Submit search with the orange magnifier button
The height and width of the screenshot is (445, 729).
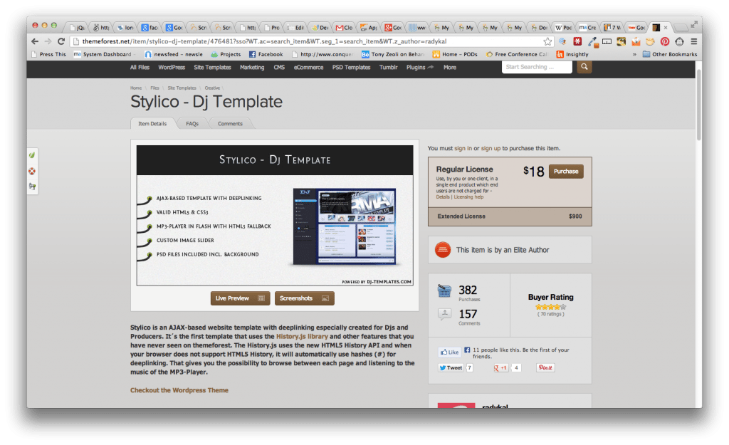point(584,67)
